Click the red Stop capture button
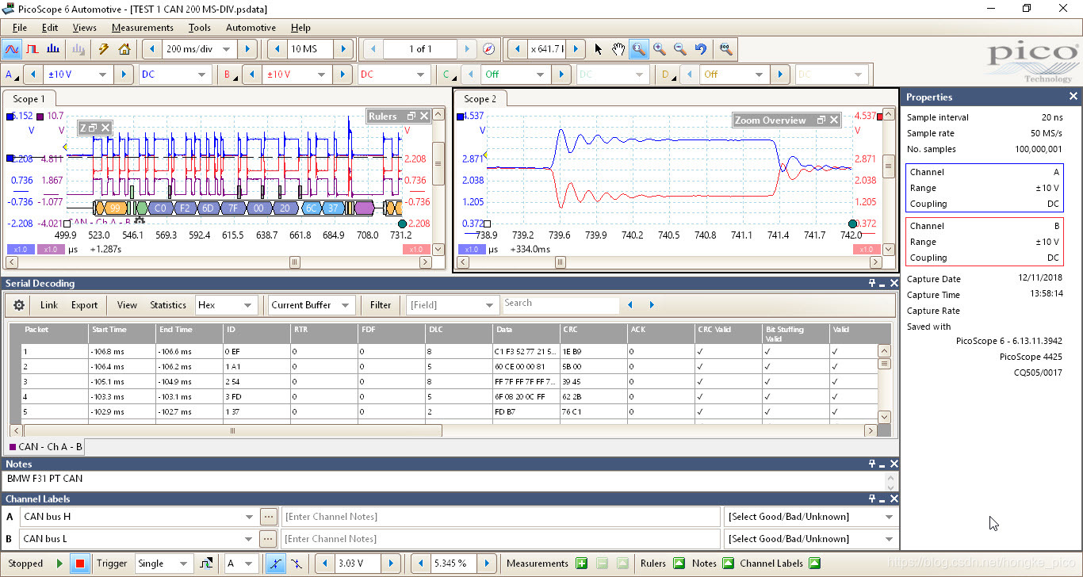The image size is (1083, 577). coord(79,564)
